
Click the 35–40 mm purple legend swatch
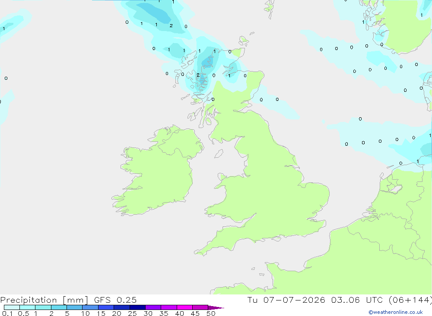coord(169,307)
